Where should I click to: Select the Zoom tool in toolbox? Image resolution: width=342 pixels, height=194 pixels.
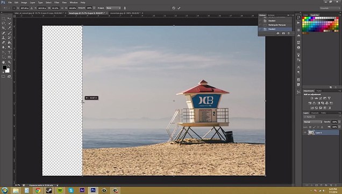pos(9,62)
